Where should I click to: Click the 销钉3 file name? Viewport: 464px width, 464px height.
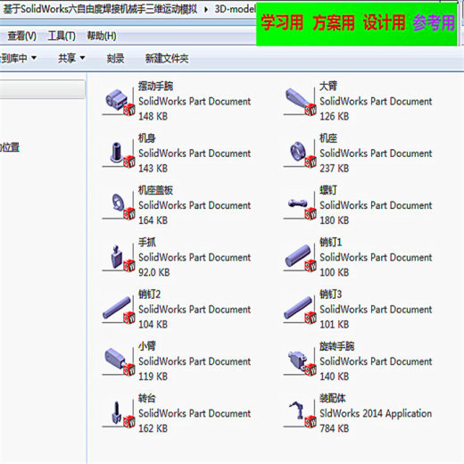331,294
